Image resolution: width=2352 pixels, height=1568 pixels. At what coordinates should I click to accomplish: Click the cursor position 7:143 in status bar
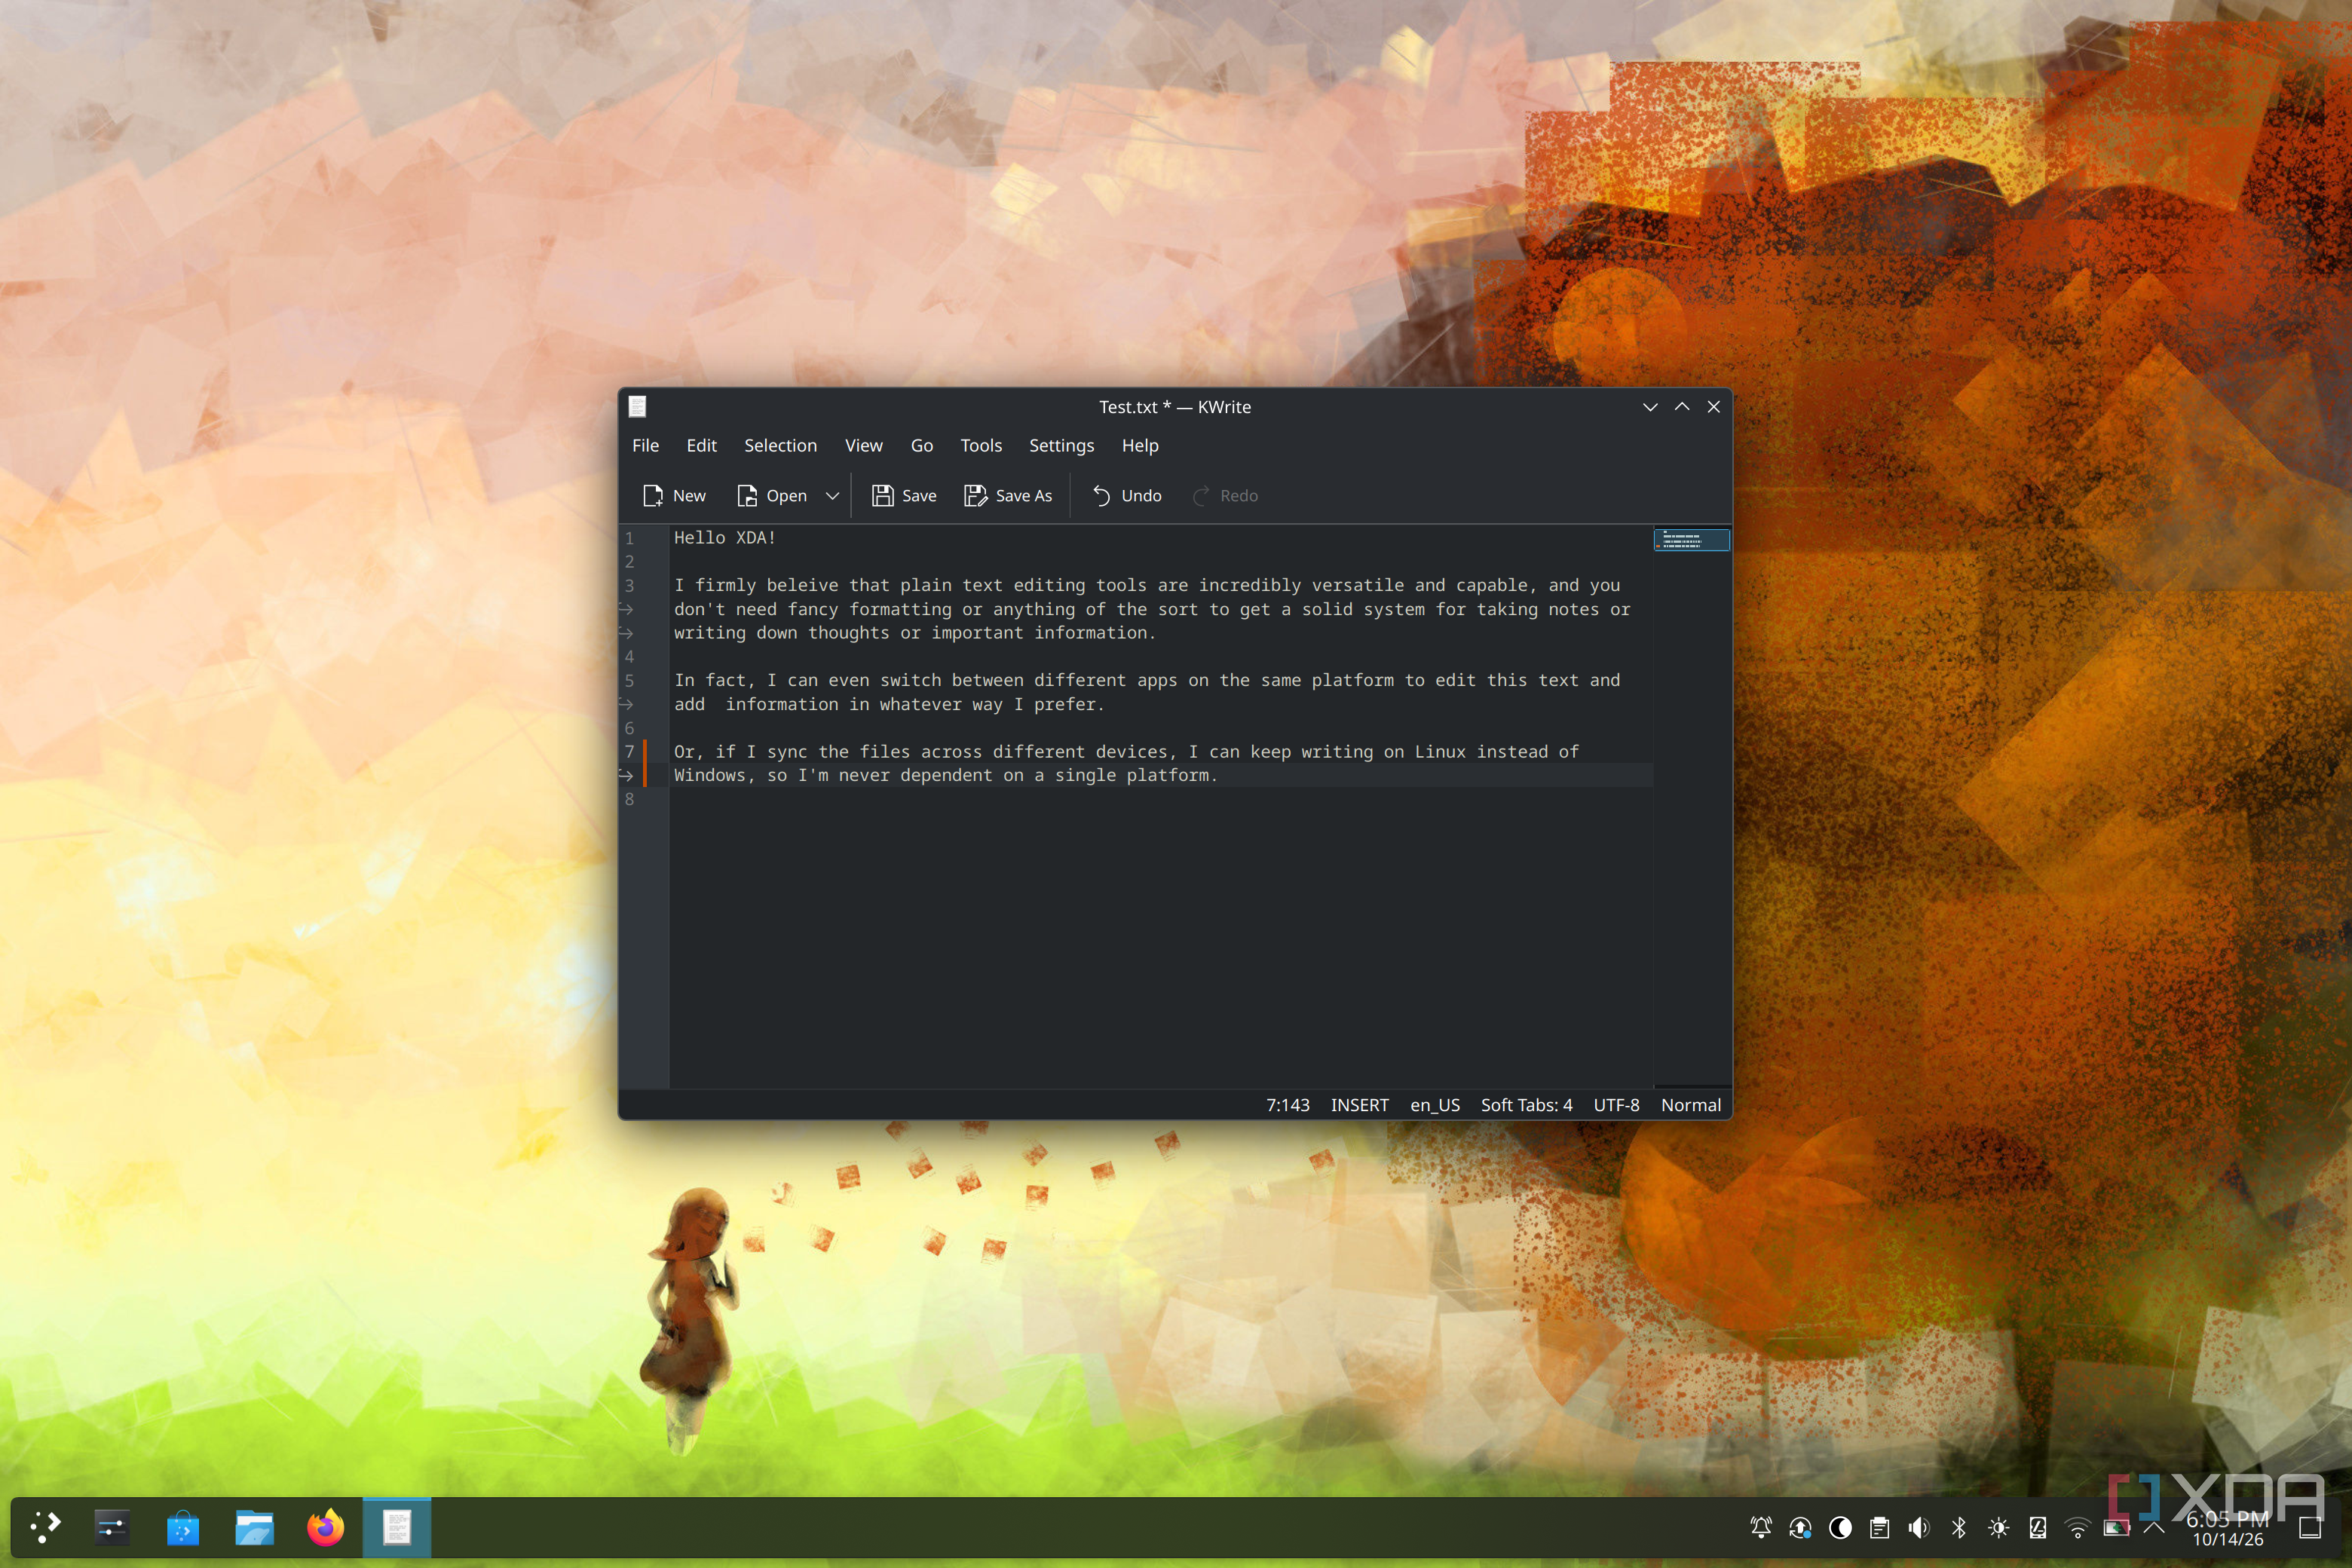tap(1287, 1105)
